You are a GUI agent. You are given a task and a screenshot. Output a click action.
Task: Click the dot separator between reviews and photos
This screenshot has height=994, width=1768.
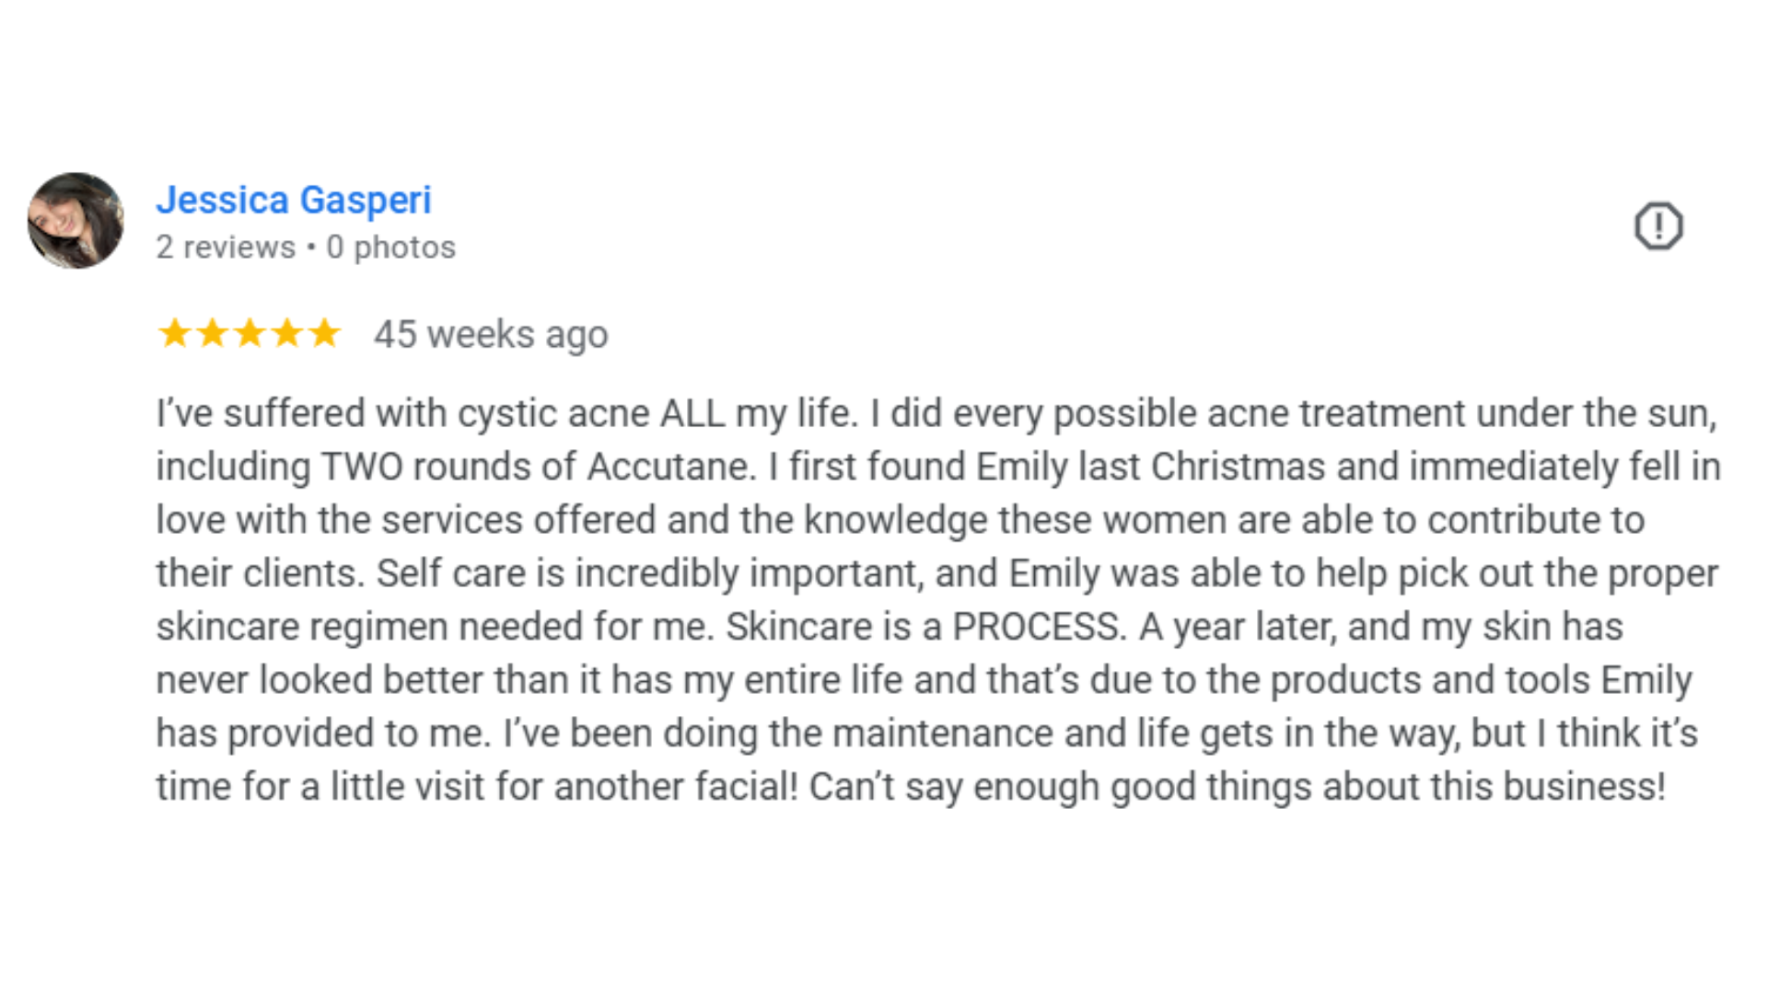pyautogui.click(x=311, y=248)
